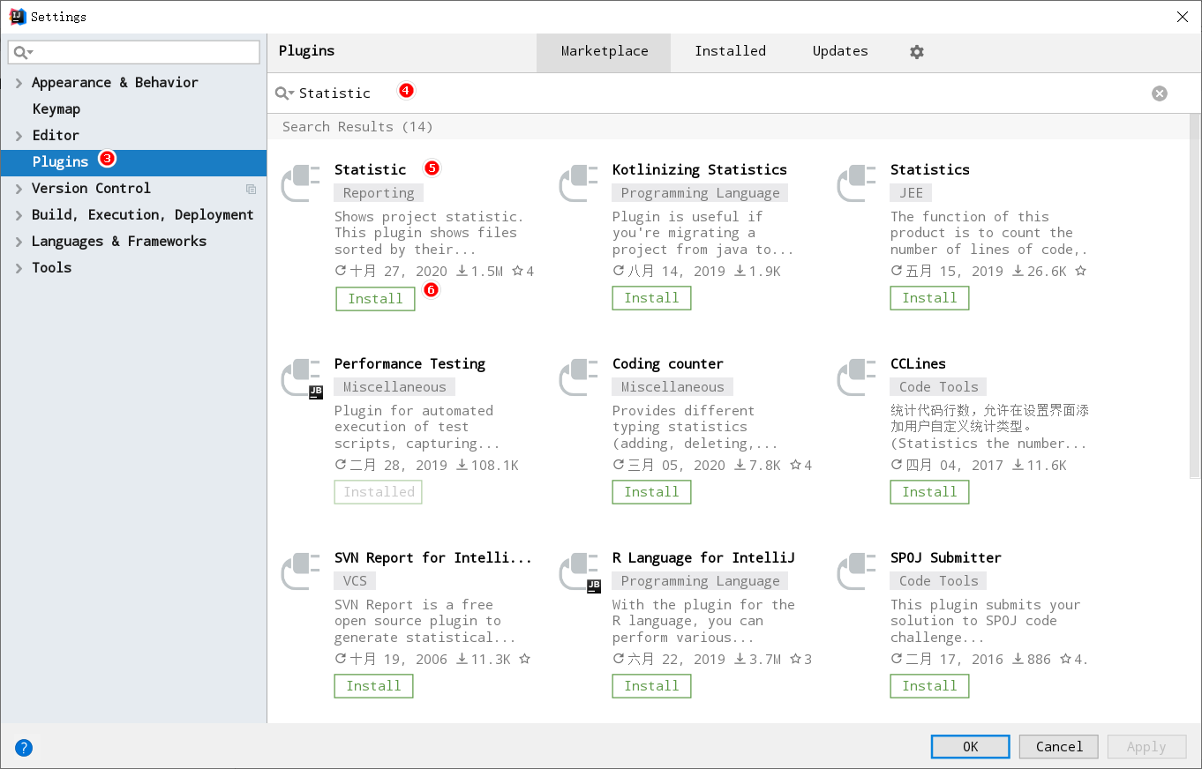This screenshot has height=769, width=1202.
Task: Open plugin search options magnifier dropdown
Action: coord(284,93)
